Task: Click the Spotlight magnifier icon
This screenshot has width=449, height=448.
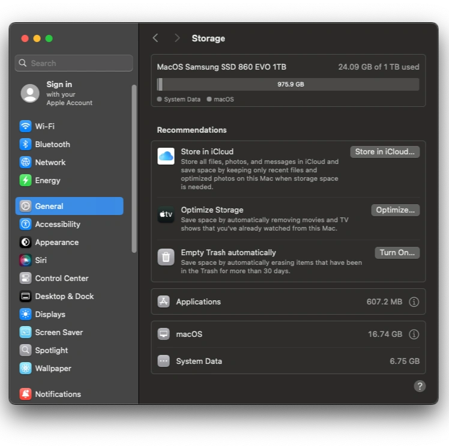Action: pyautogui.click(x=25, y=351)
